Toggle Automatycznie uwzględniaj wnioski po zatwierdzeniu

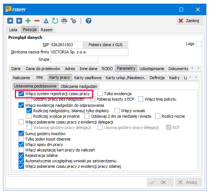tap(21, 161)
